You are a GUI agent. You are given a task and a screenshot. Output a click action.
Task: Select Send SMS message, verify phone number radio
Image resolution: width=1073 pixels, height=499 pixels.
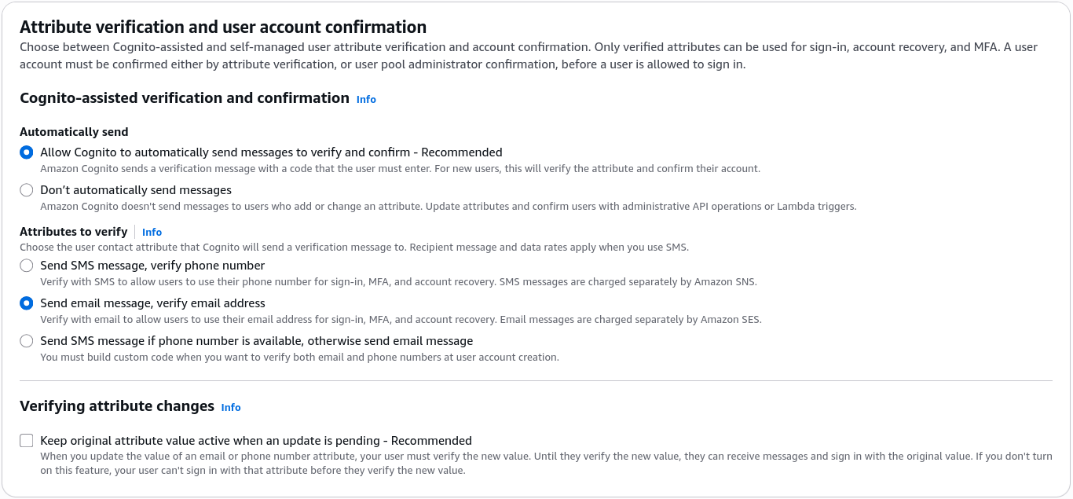point(27,266)
